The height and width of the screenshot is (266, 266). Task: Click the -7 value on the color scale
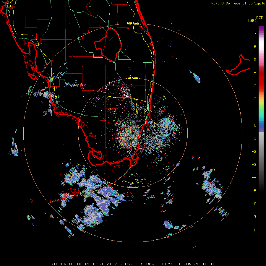[x=254, y=217]
